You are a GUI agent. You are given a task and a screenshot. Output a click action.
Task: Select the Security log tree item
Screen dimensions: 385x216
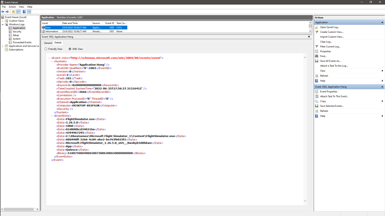pyautogui.click(x=17, y=32)
